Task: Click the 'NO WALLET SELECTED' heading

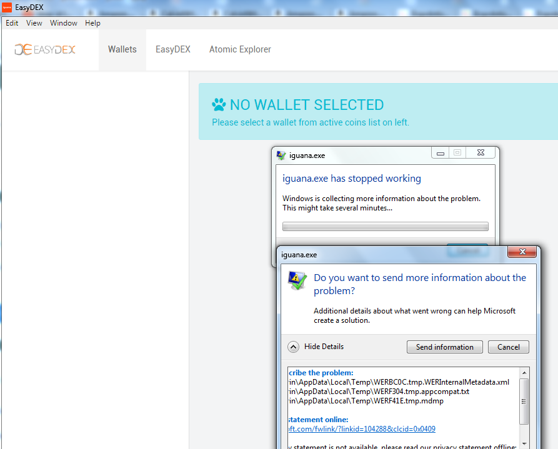Action: (307, 105)
